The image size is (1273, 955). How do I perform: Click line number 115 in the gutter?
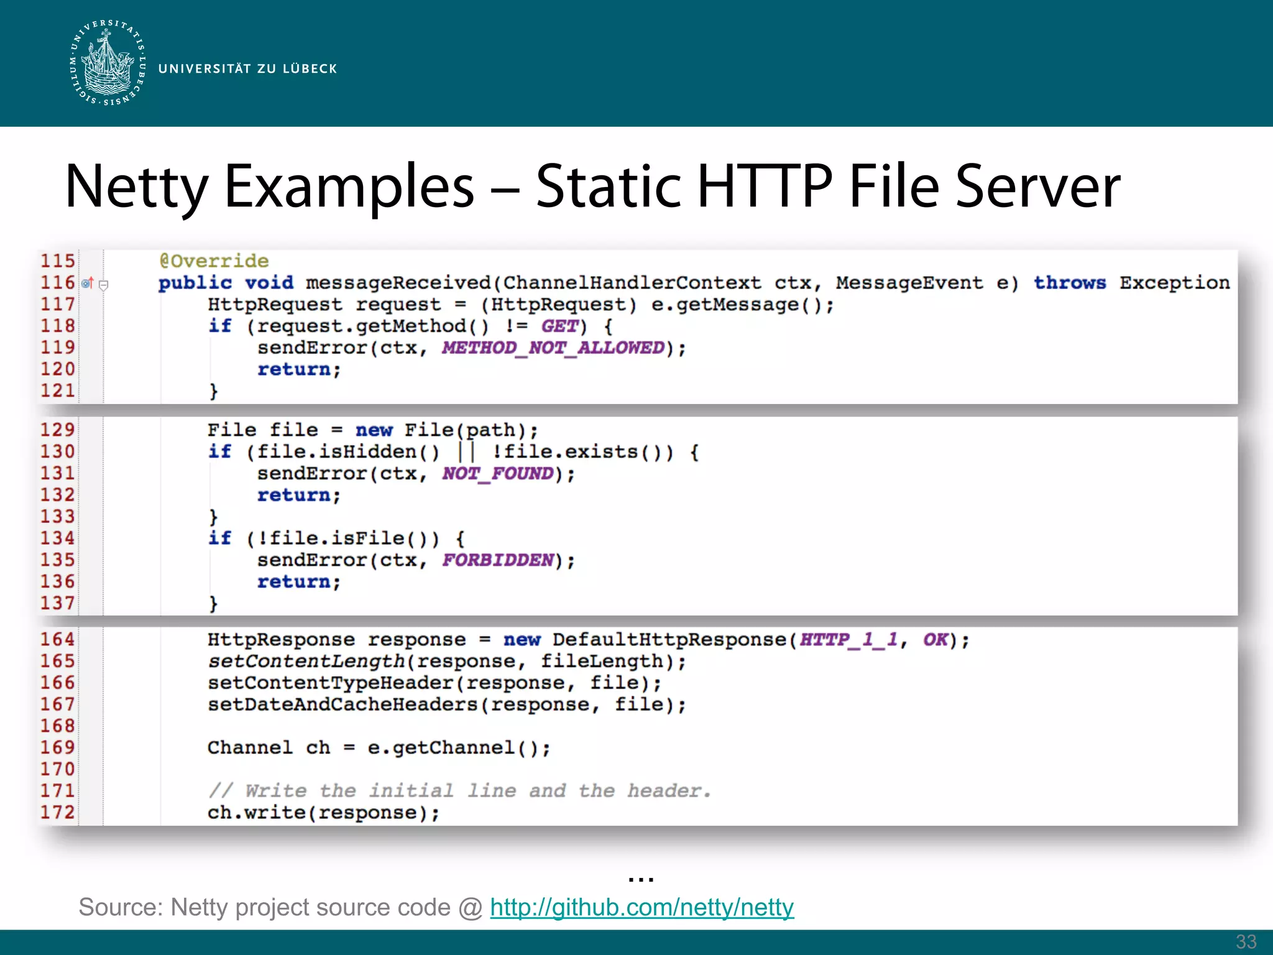pos(58,261)
